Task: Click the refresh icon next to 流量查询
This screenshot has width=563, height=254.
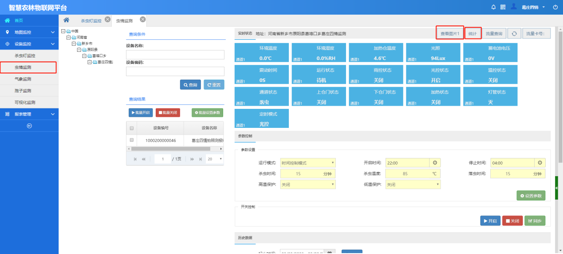Action: [x=514, y=34]
